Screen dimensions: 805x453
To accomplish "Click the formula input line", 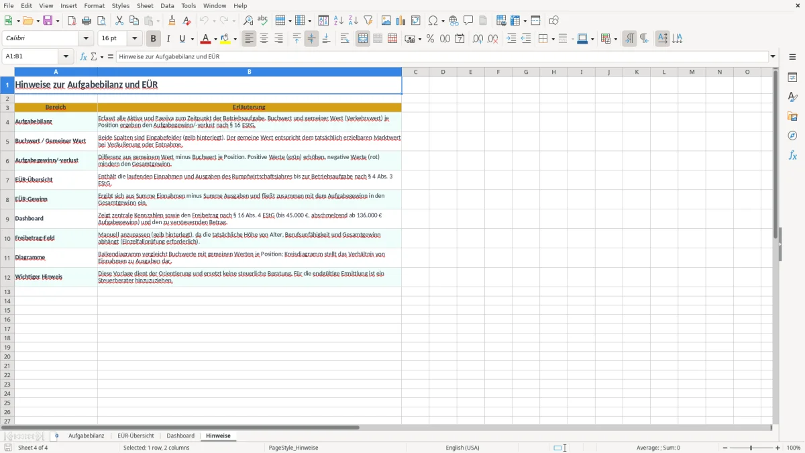I will 441,57.
